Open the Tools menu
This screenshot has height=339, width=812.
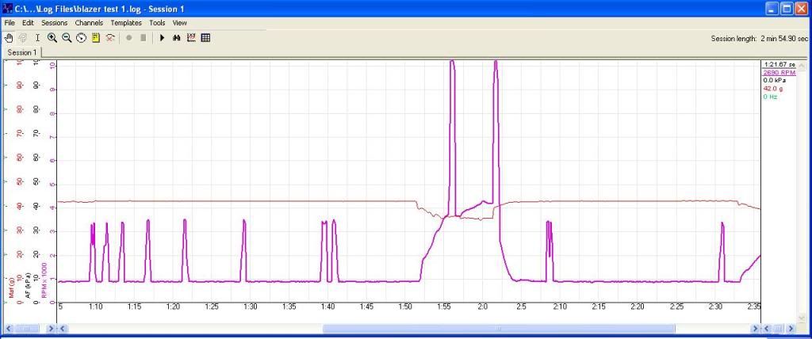157,23
